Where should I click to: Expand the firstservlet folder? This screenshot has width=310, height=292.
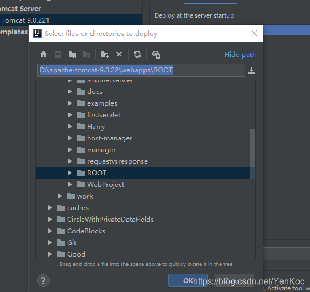pyautogui.click(x=70, y=115)
